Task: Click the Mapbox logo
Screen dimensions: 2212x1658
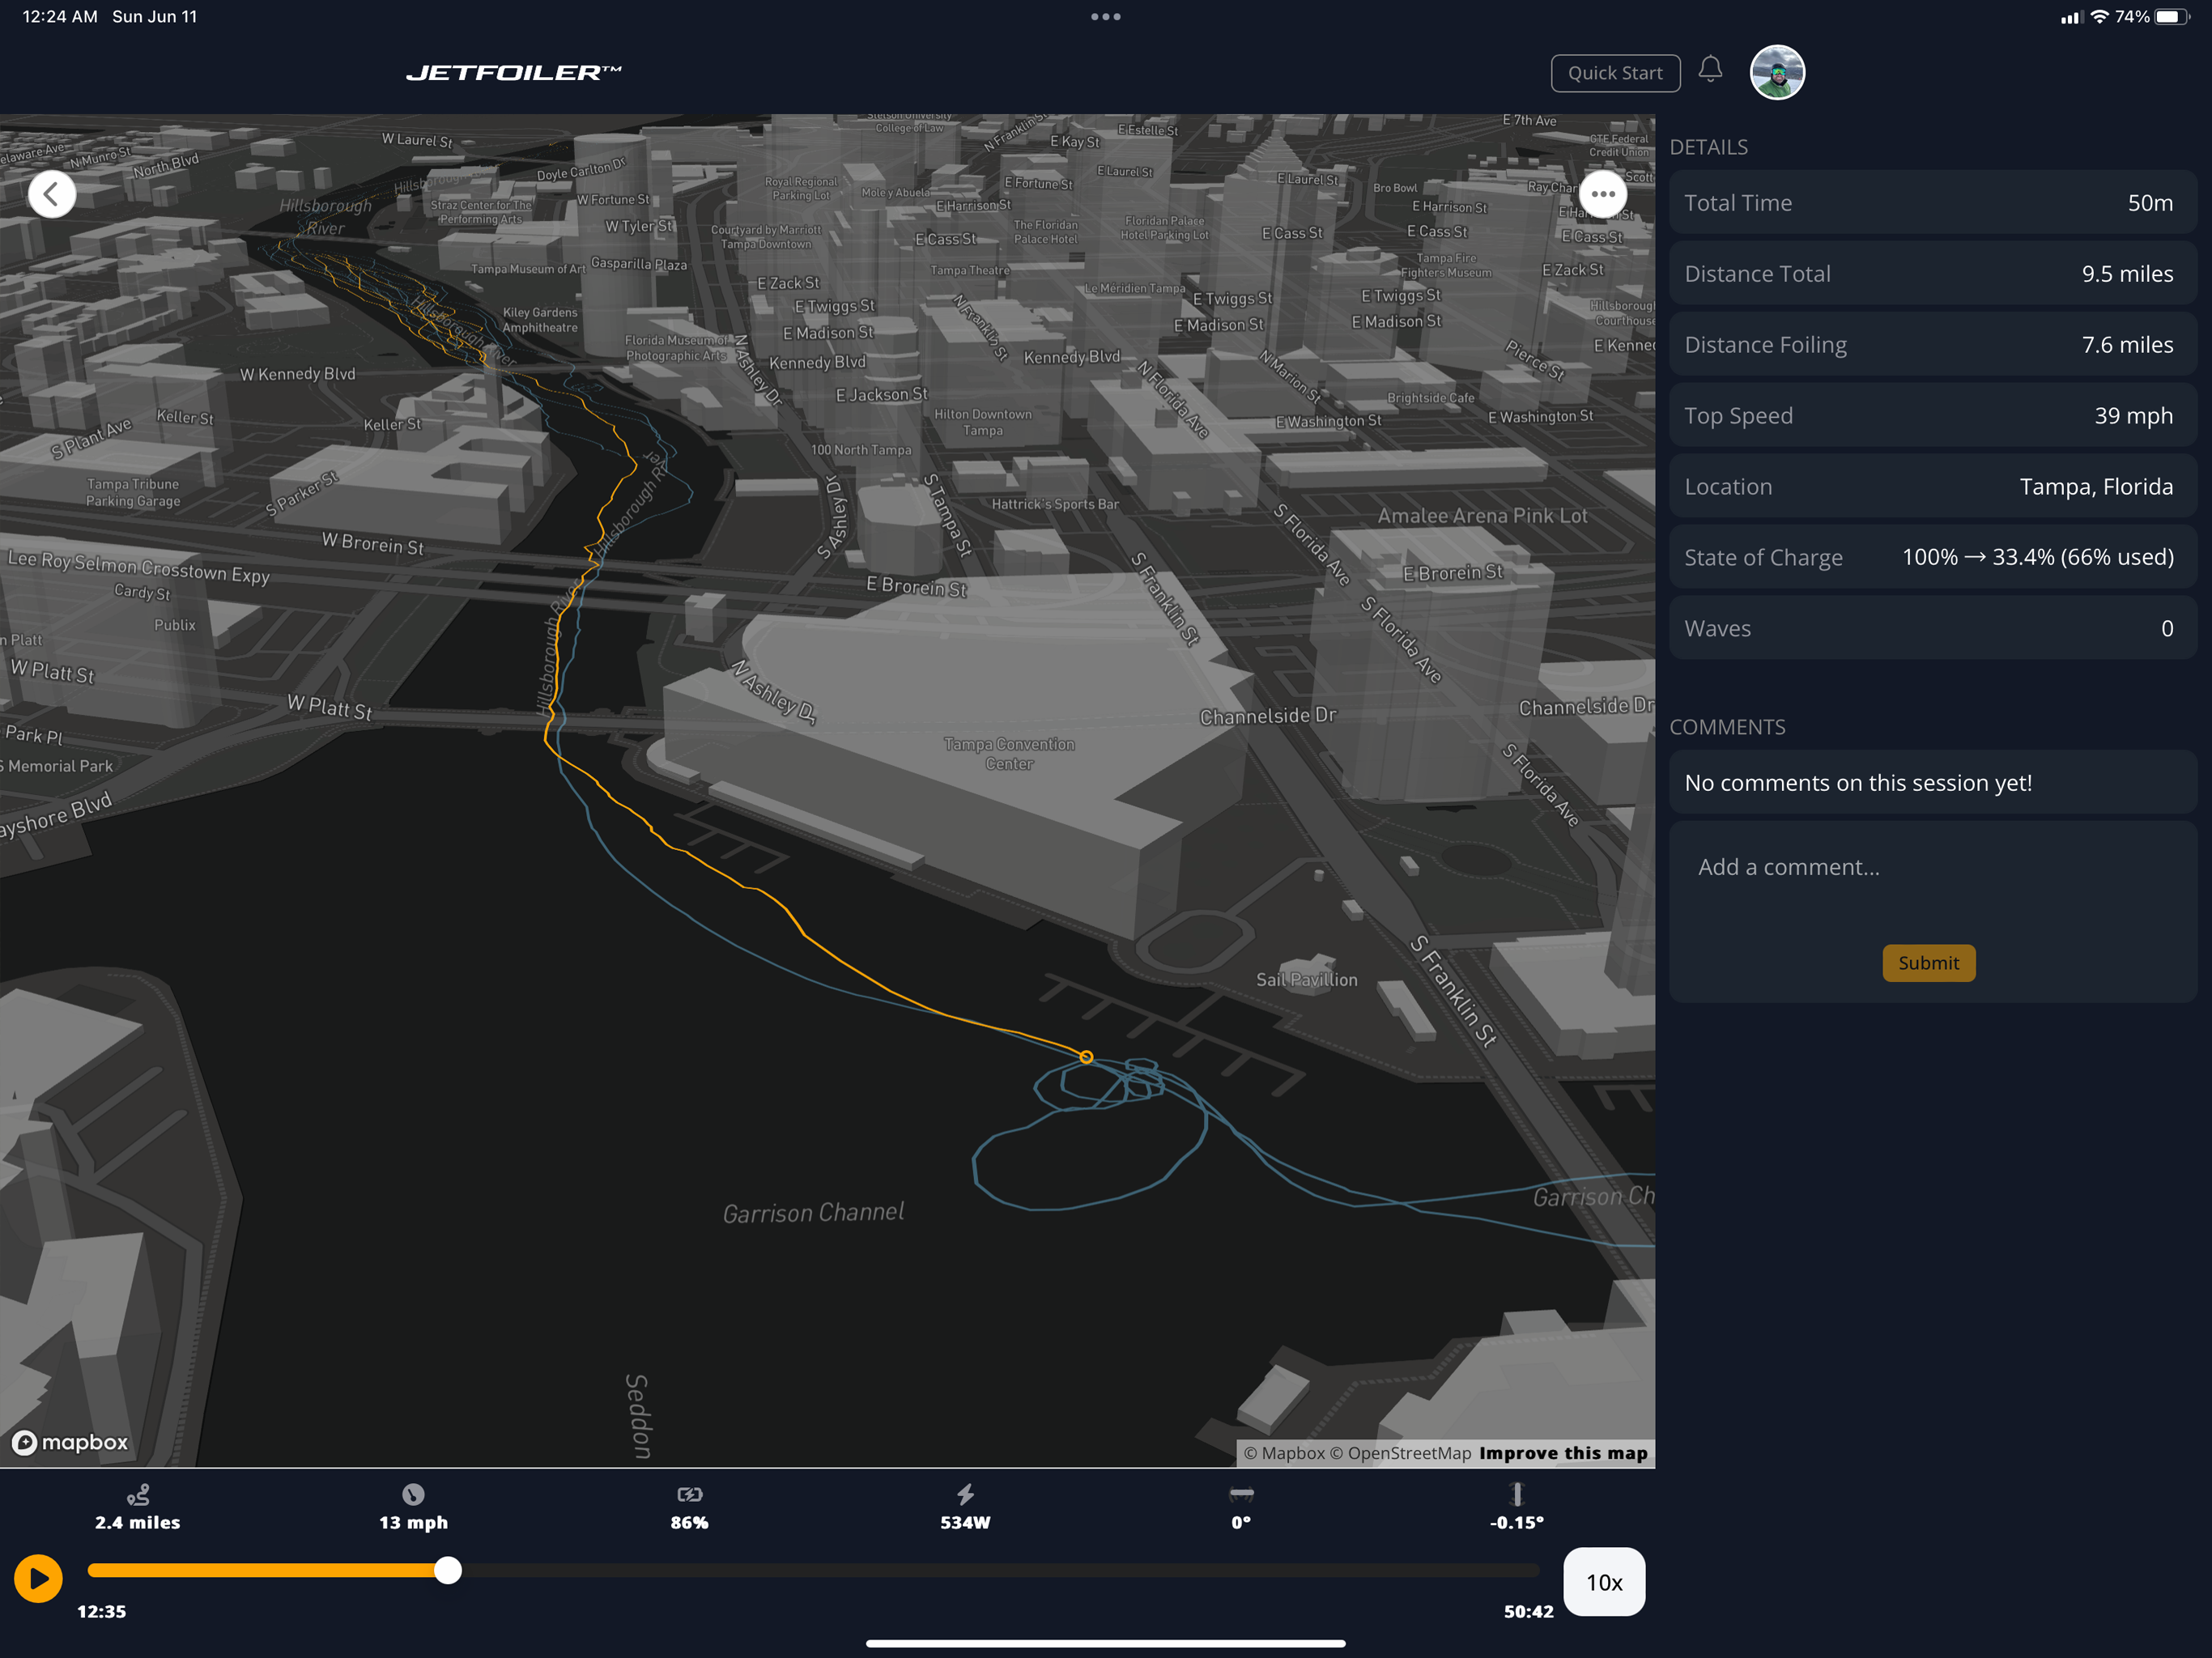Action: click(x=70, y=1442)
